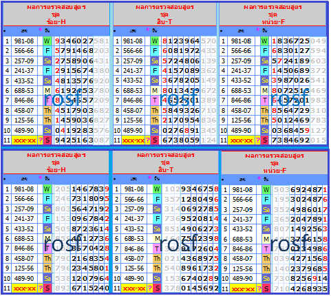The width and height of the screenshot is (331, 296).
Task: Select the faded 541 after 3987026
Action: (318, 81)
